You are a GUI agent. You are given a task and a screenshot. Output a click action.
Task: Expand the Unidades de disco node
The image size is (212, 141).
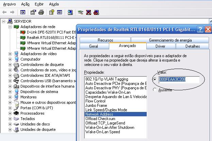(10, 124)
